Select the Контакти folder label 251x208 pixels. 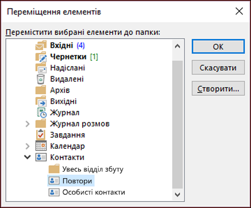(67, 157)
